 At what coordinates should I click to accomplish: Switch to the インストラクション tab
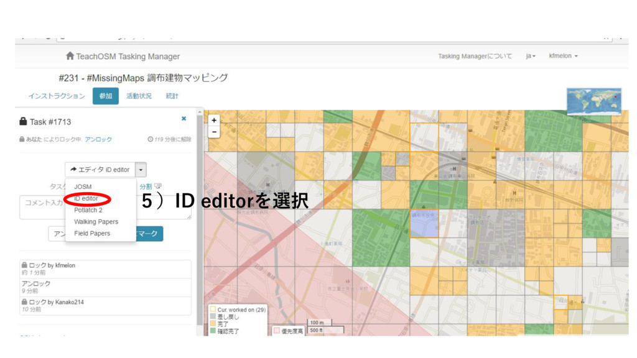tap(57, 96)
